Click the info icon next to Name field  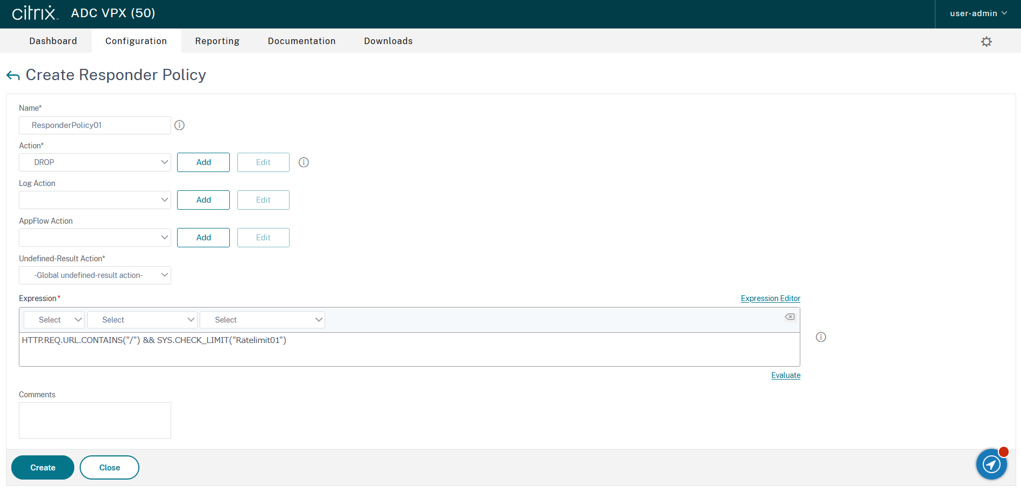tap(180, 125)
